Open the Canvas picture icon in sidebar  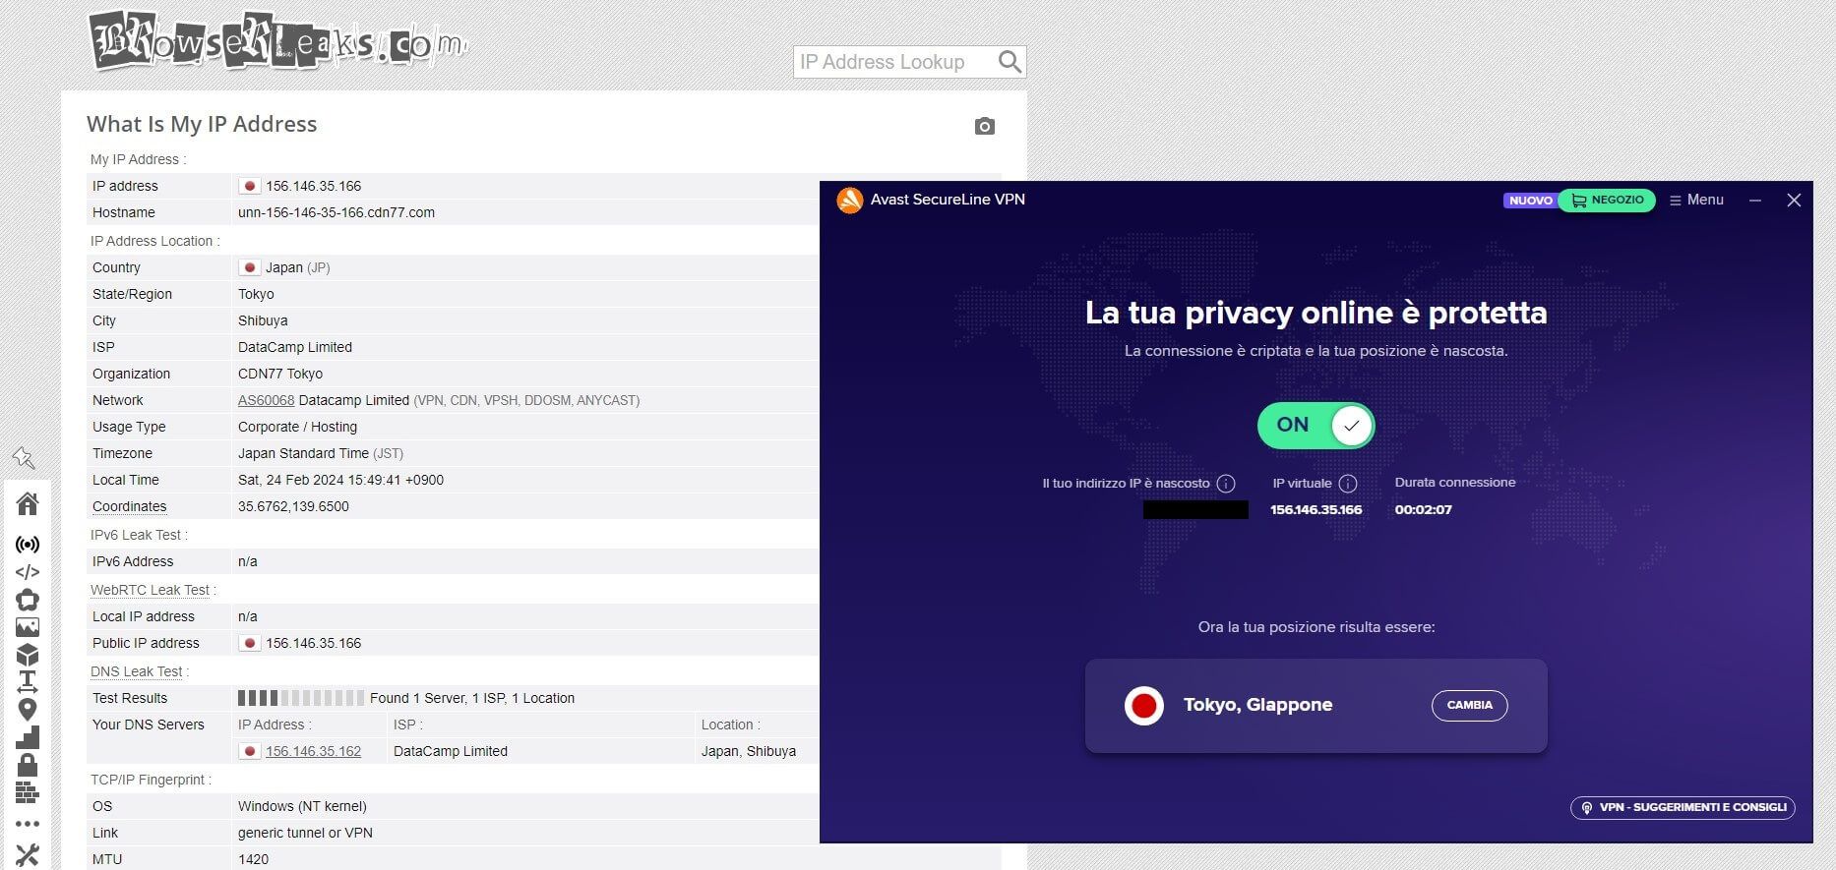coord(28,627)
